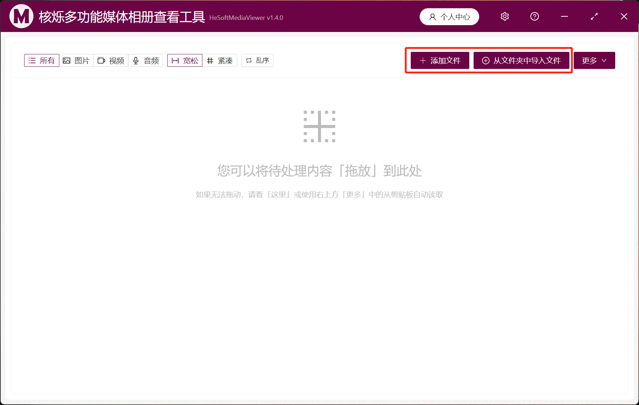This screenshot has width=639, height=405.
Task: Click the app logo M icon
Action: click(x=21, y=16)
